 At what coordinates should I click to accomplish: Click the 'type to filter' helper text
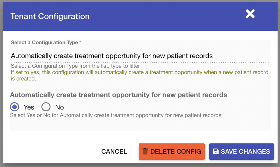125,66
